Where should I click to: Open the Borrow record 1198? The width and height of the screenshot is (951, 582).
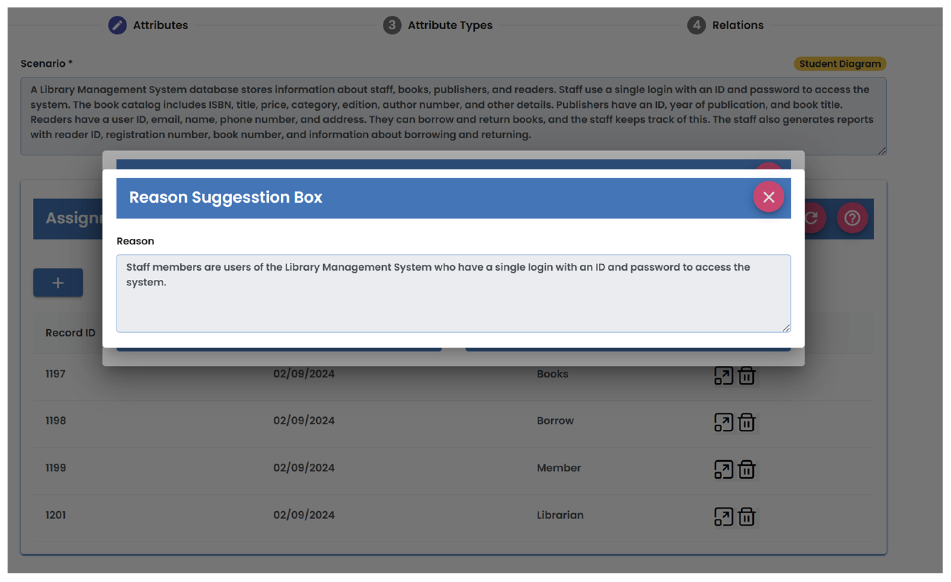(x=723, y=422)
